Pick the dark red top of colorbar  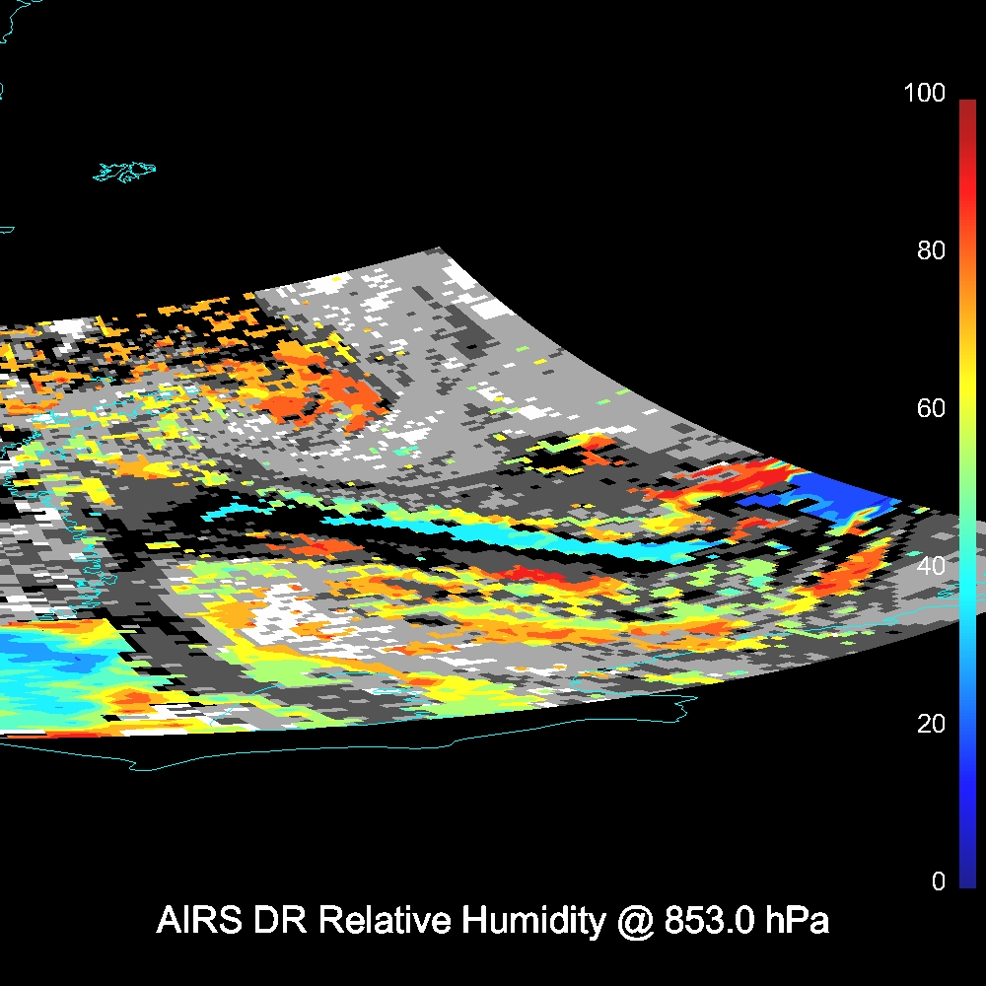tap(966, 106)
